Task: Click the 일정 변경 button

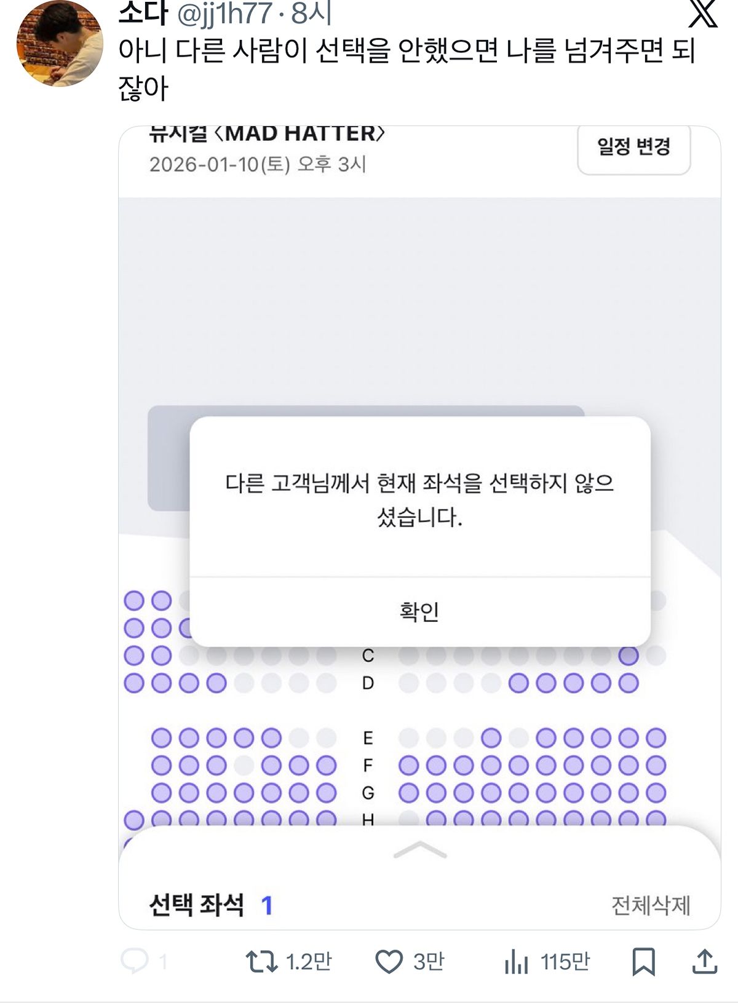Action: [633, 147]
